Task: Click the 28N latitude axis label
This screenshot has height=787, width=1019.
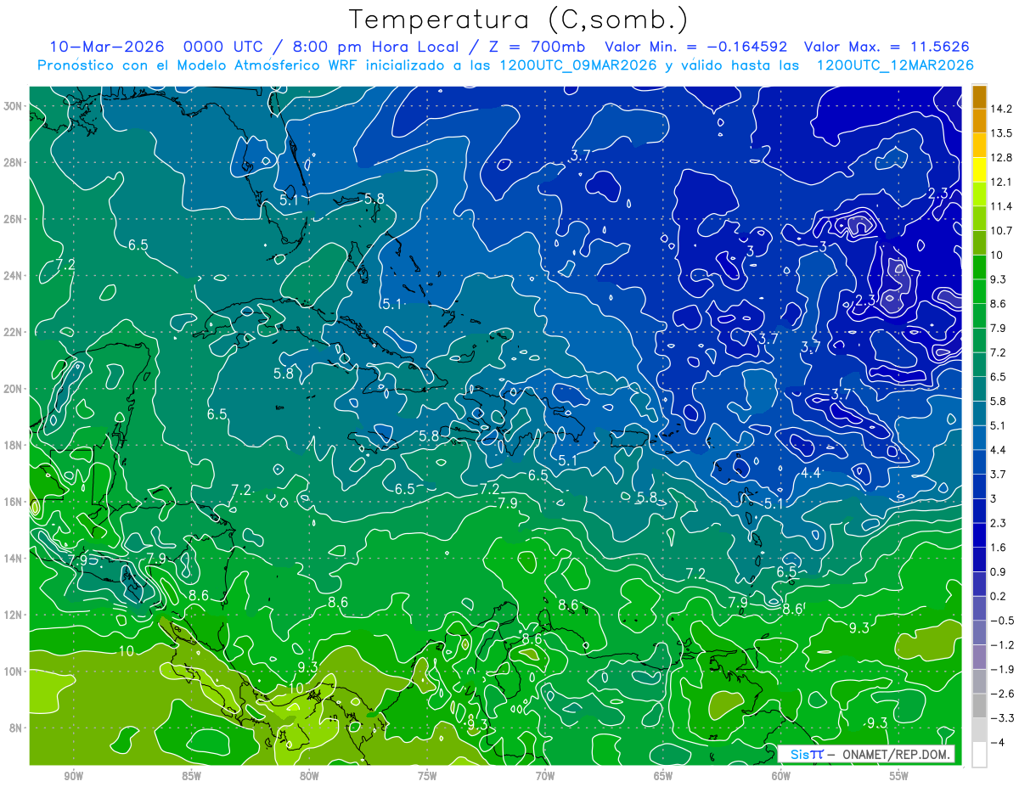Action: coord(14,162)
